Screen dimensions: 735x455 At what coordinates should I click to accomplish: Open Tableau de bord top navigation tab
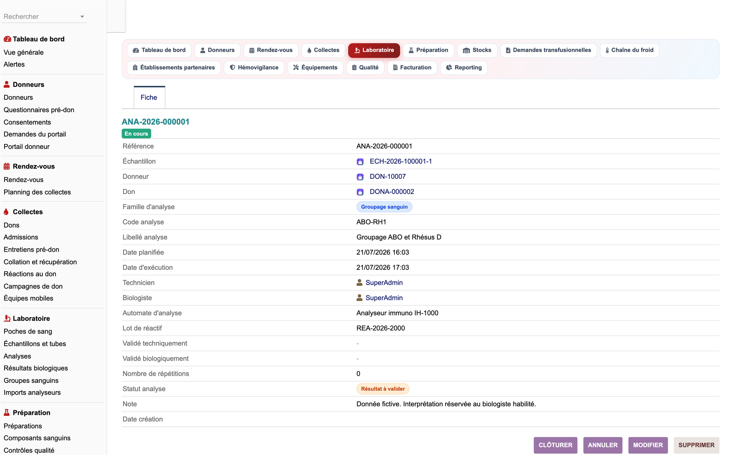[159, 50]
